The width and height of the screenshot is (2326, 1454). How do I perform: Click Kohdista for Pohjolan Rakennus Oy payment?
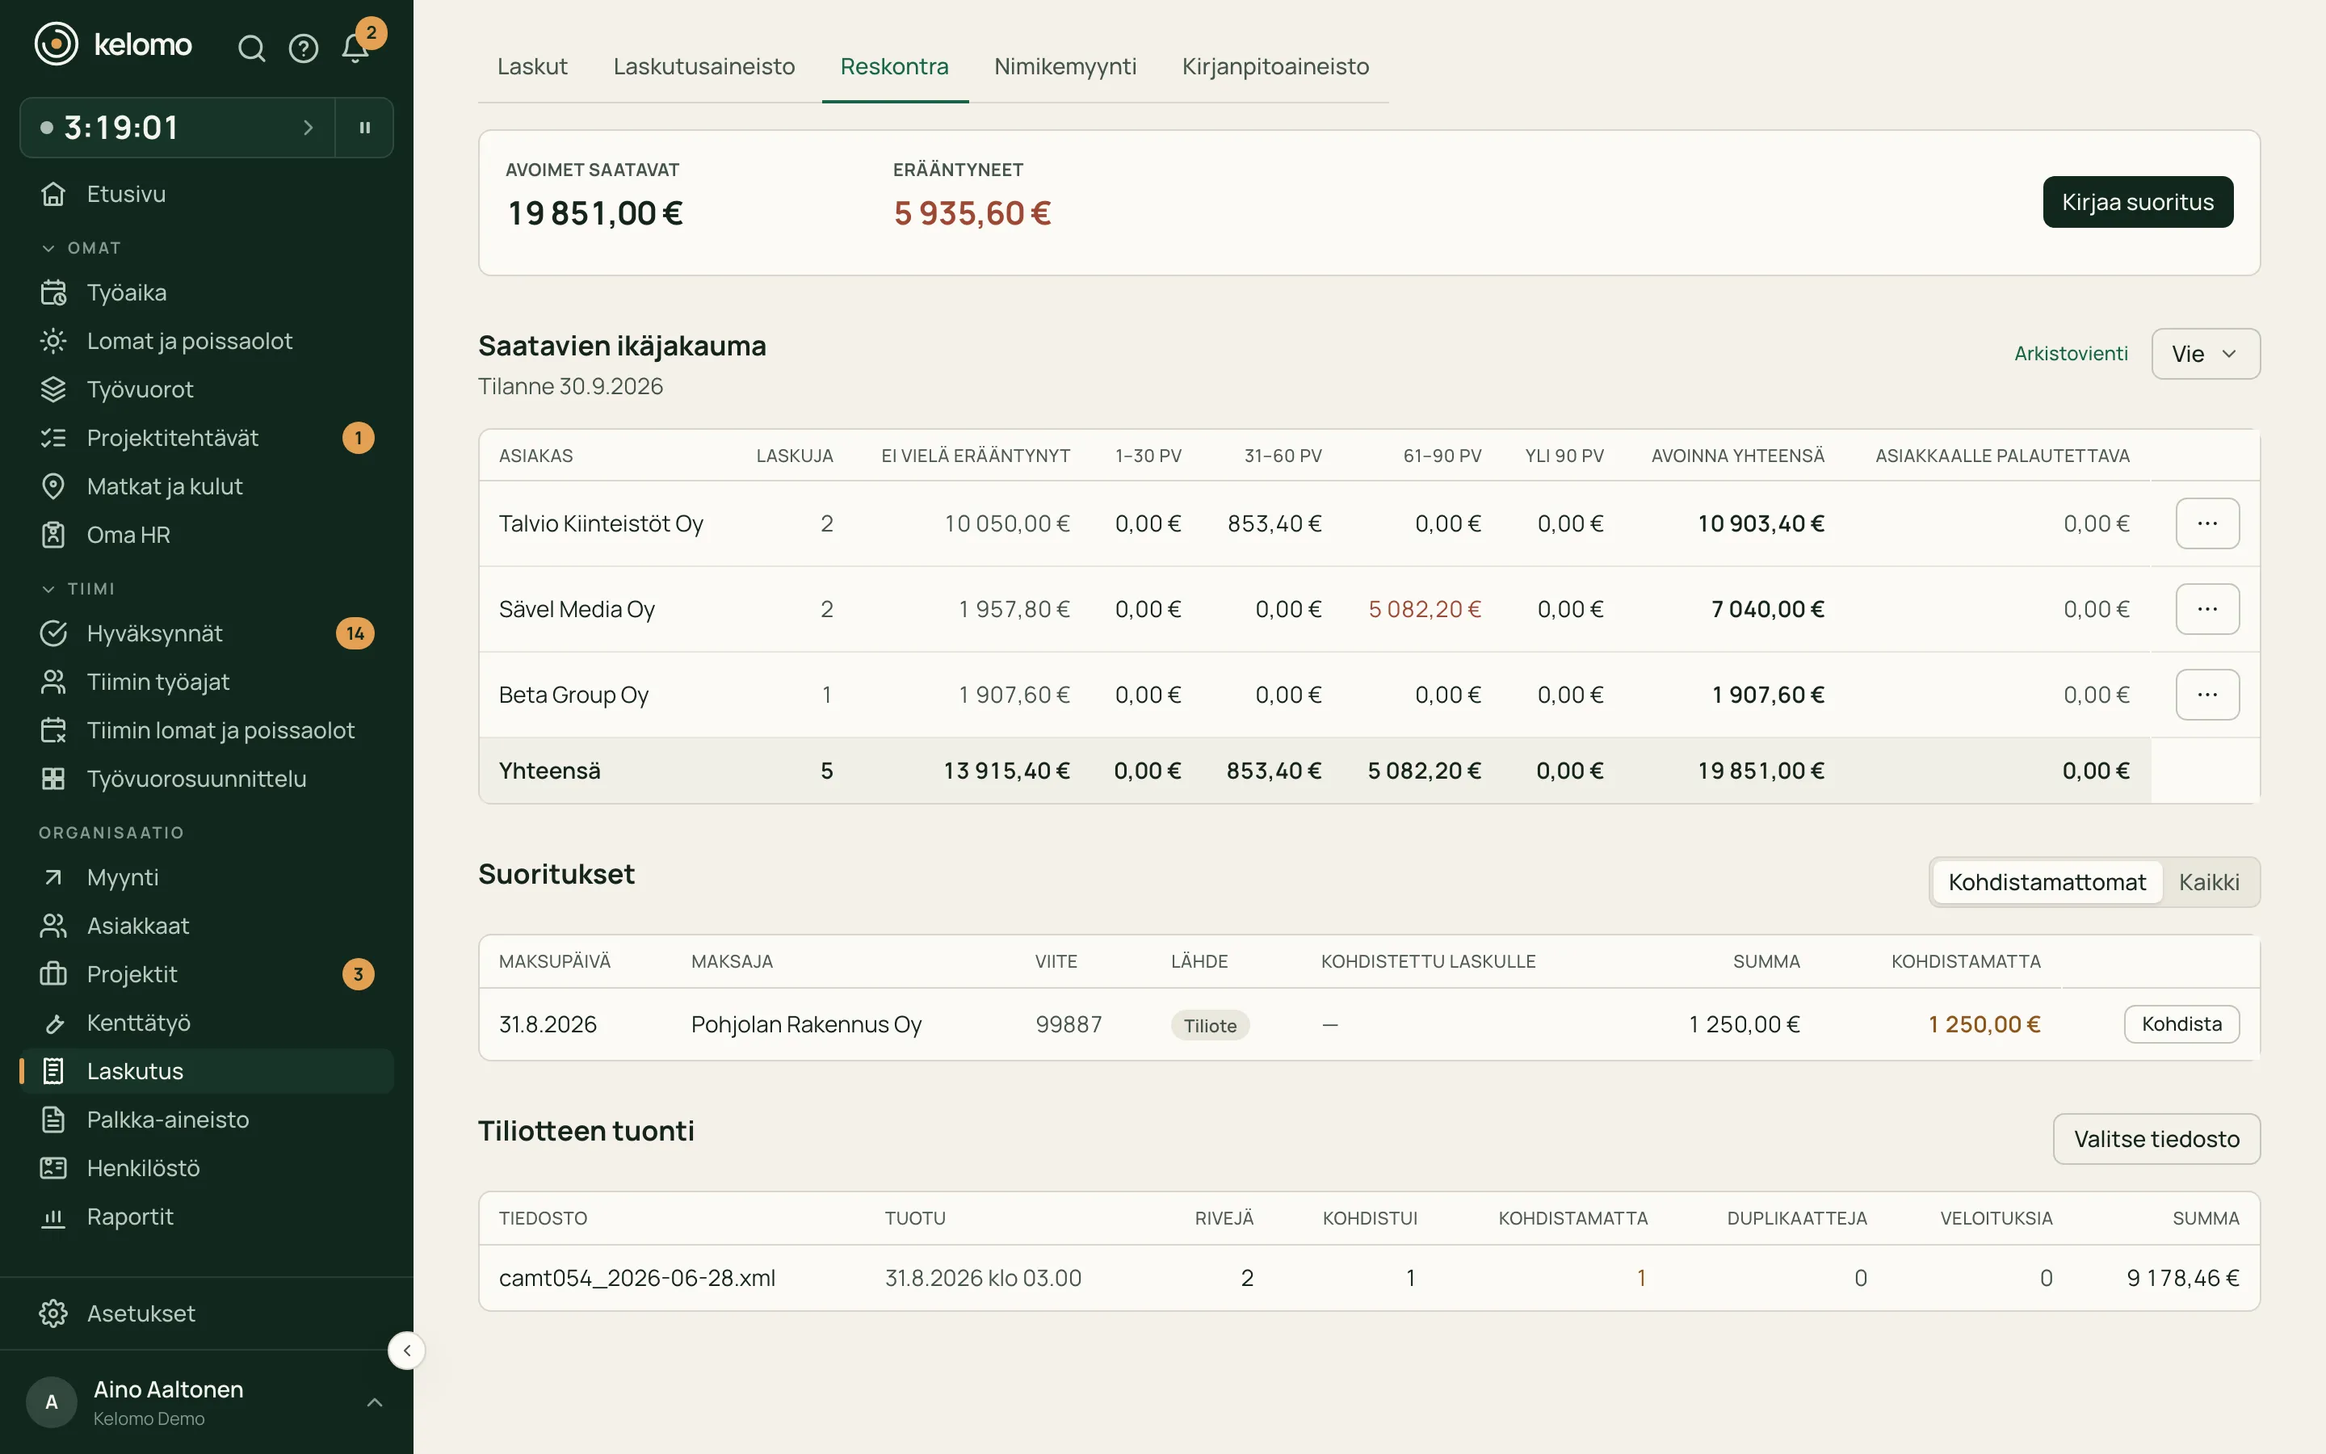[2181, 1024]
